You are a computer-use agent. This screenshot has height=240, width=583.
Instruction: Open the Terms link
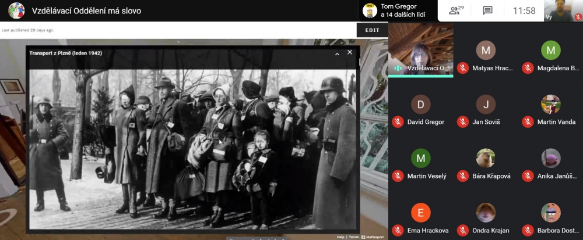point(354,237)
